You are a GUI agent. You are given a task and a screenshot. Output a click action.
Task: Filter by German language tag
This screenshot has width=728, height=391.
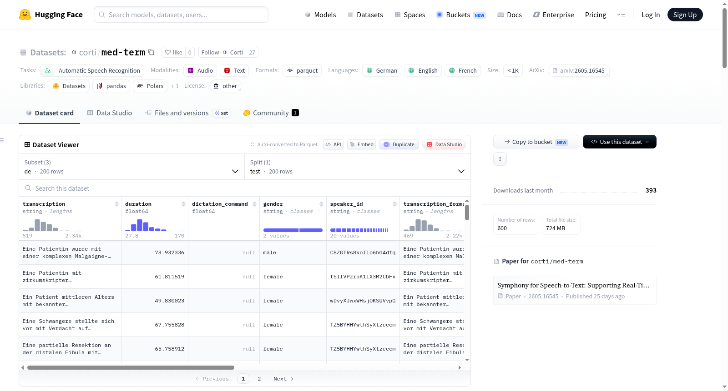coord(382,70)
